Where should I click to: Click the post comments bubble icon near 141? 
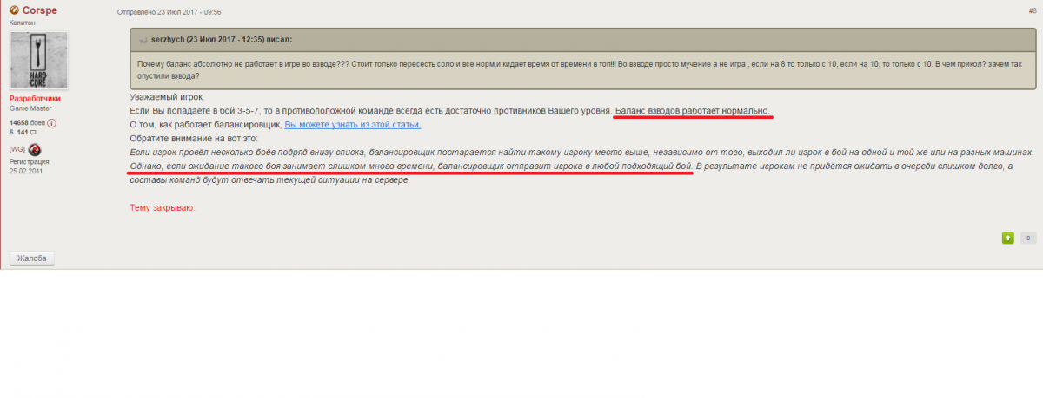click(33, 132)
